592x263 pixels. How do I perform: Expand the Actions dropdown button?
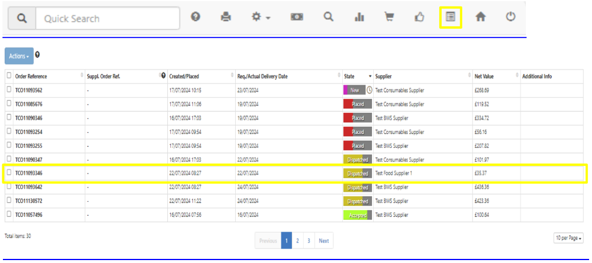point(19,56)
